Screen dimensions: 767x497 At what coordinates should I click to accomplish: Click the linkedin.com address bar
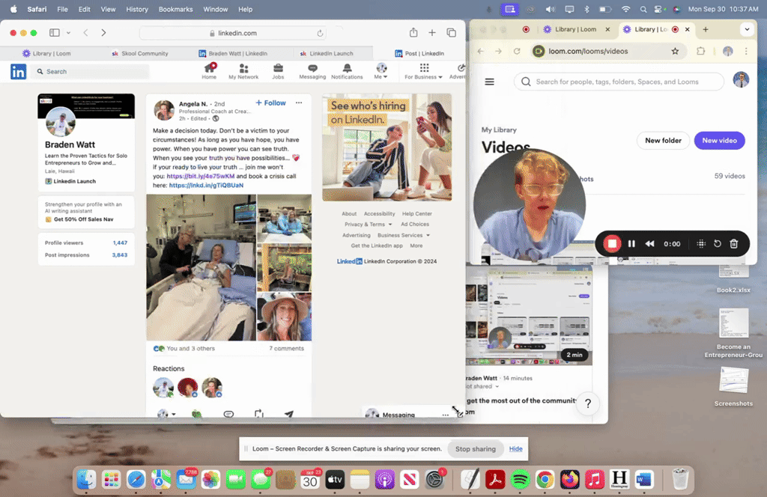click(233, 33)
